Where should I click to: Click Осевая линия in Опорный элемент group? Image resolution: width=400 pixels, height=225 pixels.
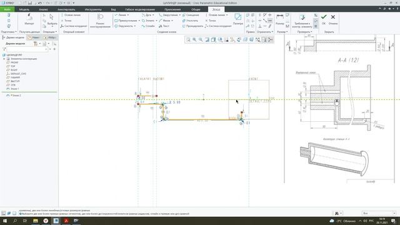tap(71, 15)
